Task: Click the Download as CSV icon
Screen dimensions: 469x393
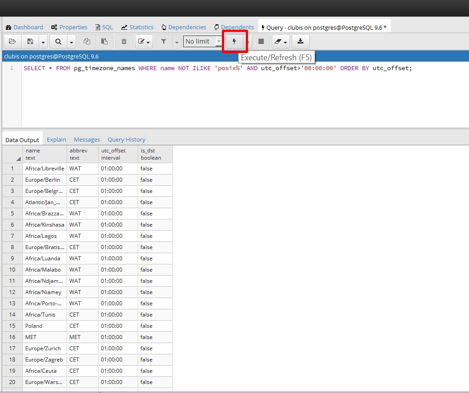Action: (300, 41)
